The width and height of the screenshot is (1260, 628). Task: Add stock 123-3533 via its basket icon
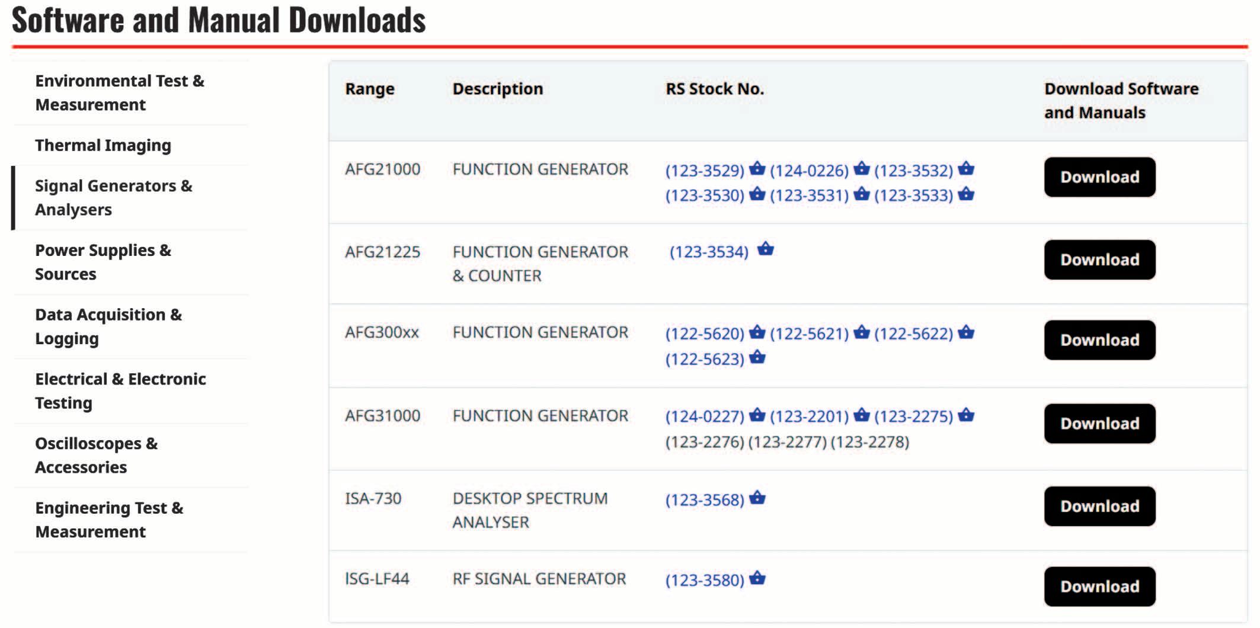point(966,194)
